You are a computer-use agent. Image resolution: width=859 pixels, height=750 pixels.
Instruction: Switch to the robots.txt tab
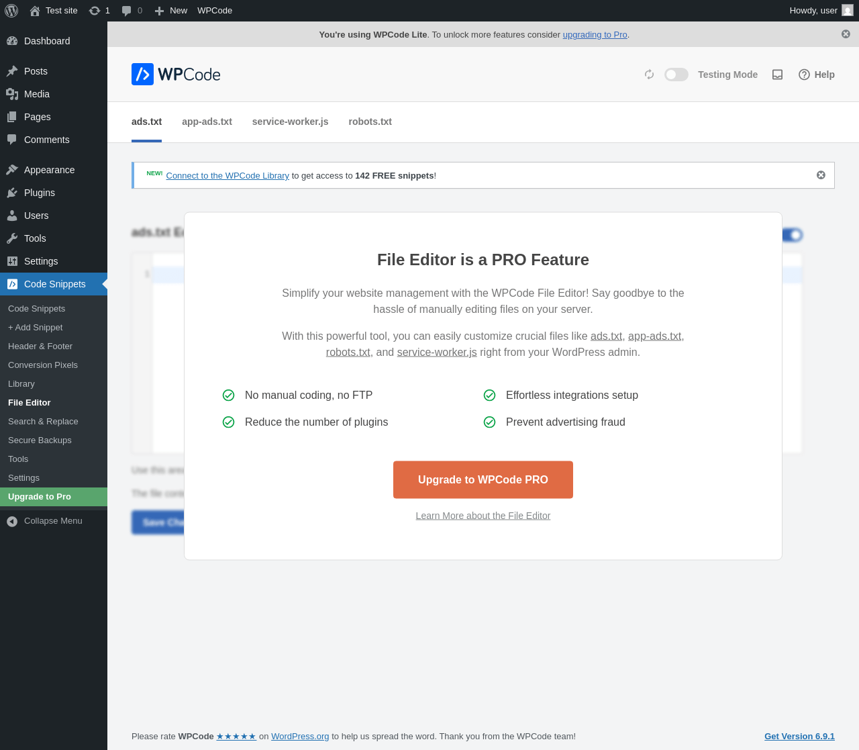pos(370,122)
